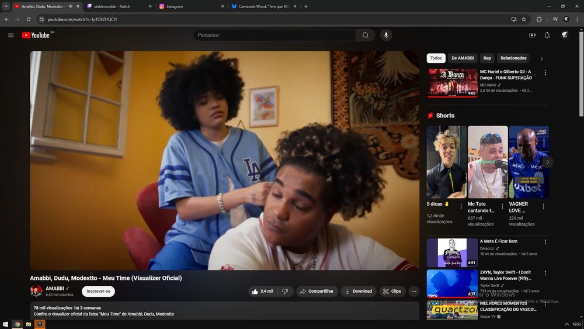Image resolution: width=584 pixels, height=329 pixels.
Task: Show next Shorts with the arrow button
Action: 548,162
